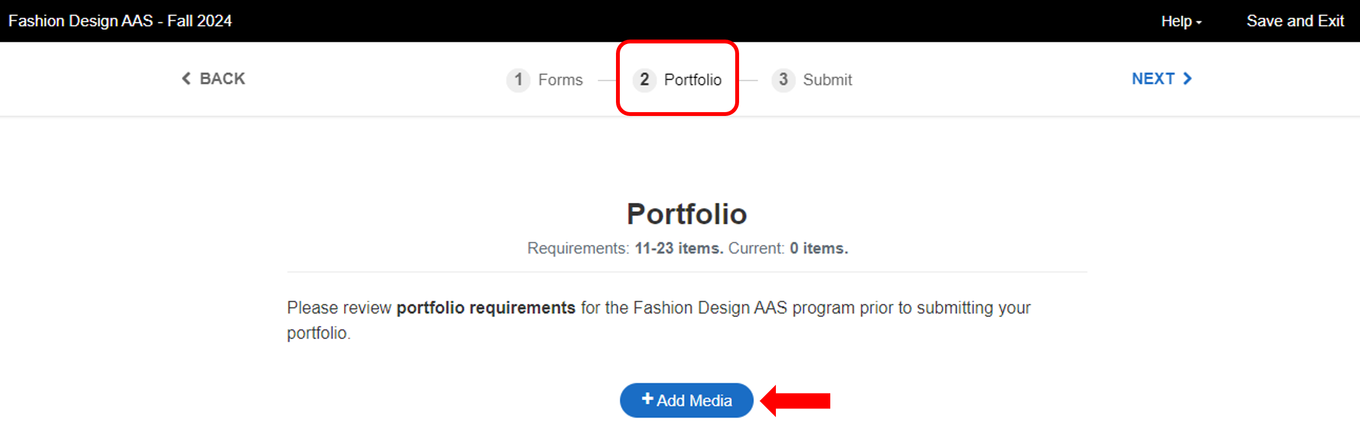Click the right chevron beside NEXT

pos(1188,79)
